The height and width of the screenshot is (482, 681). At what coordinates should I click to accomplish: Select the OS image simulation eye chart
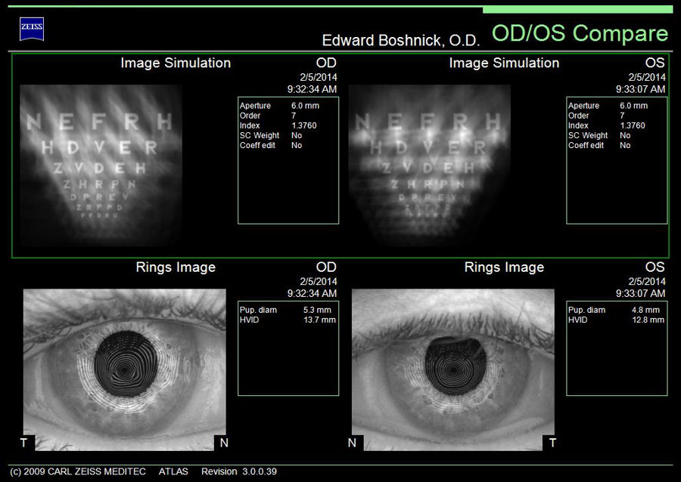pos(429,165)
